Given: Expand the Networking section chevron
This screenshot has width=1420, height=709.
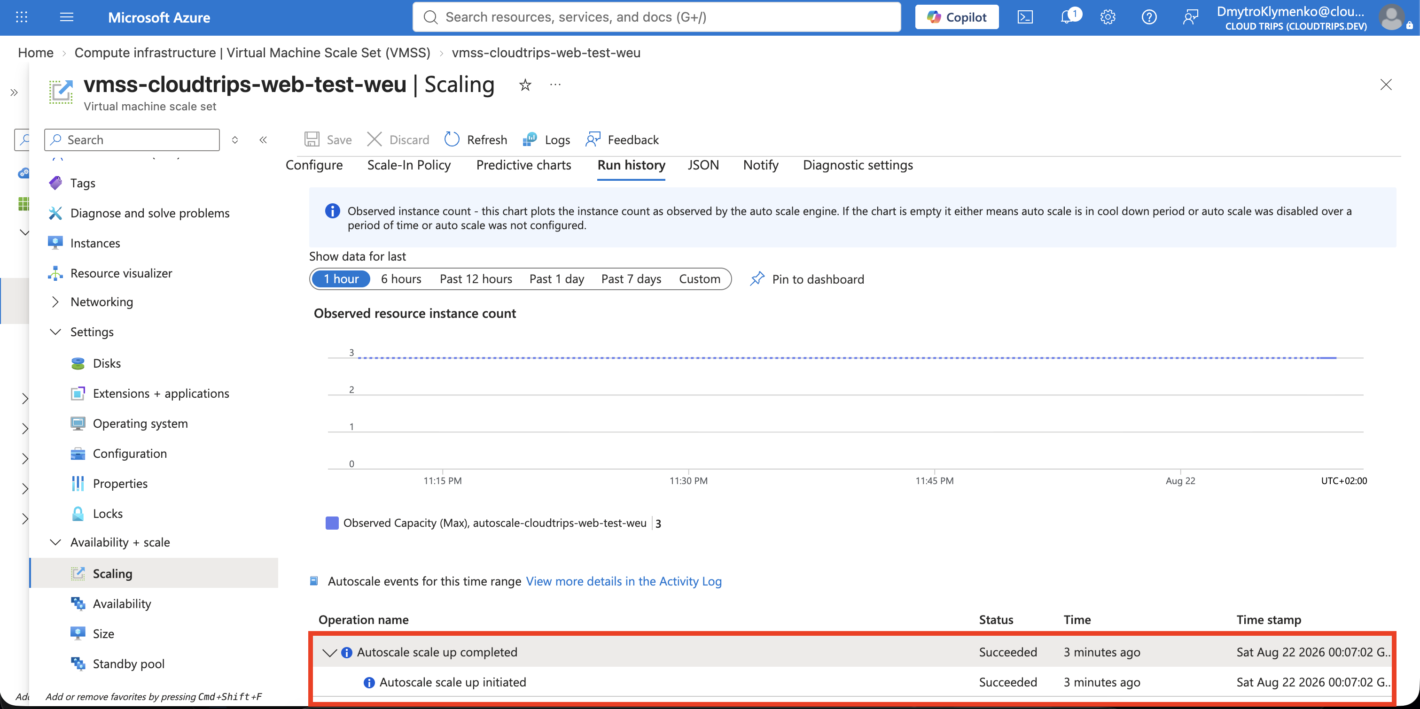Looking at the screenshot, I should [x=55, y=302].
